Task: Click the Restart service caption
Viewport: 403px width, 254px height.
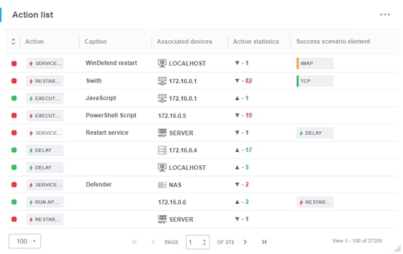Action: pyautogui.click(x=107, y=133)
